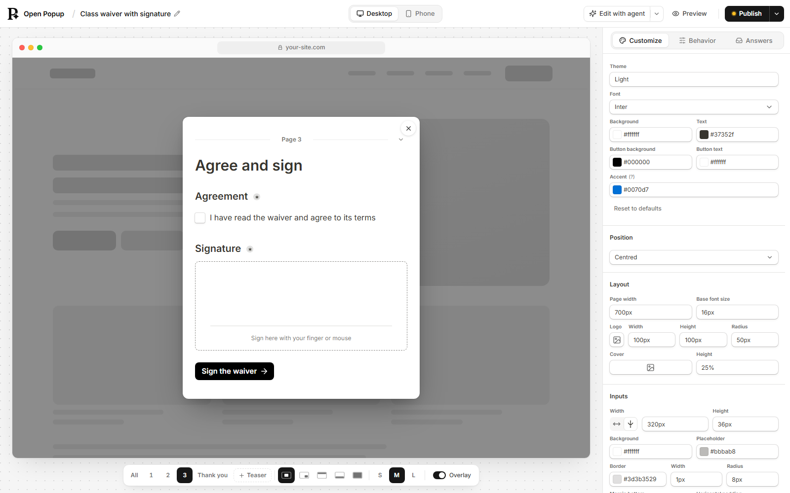The width and height of the screenshot is (790, 493).
Task: Open the Customize tab
Action: (640, 40)
